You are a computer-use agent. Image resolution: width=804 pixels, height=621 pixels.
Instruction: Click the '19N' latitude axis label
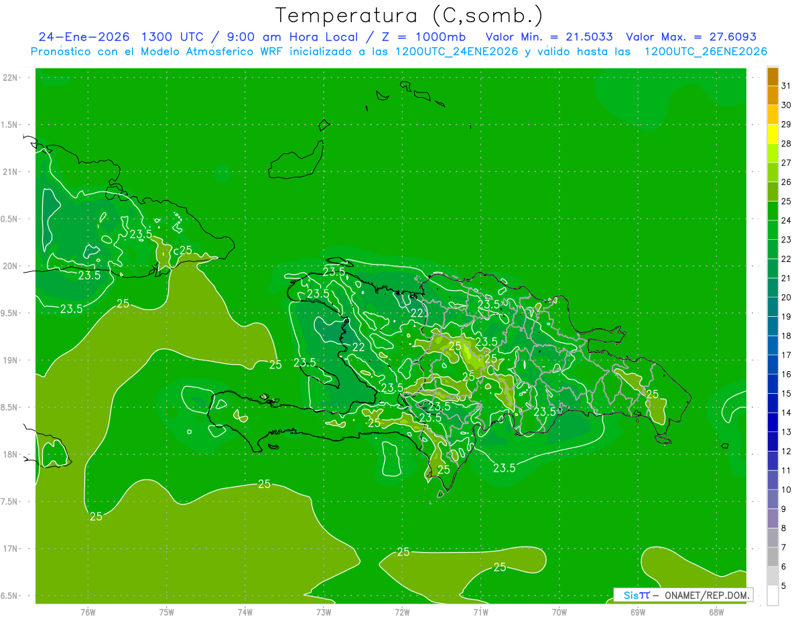[x=9, y=360]
